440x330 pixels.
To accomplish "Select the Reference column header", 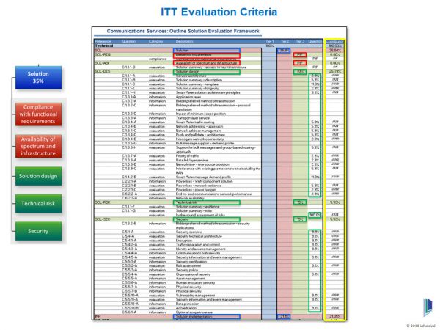I will pos(103,41).
